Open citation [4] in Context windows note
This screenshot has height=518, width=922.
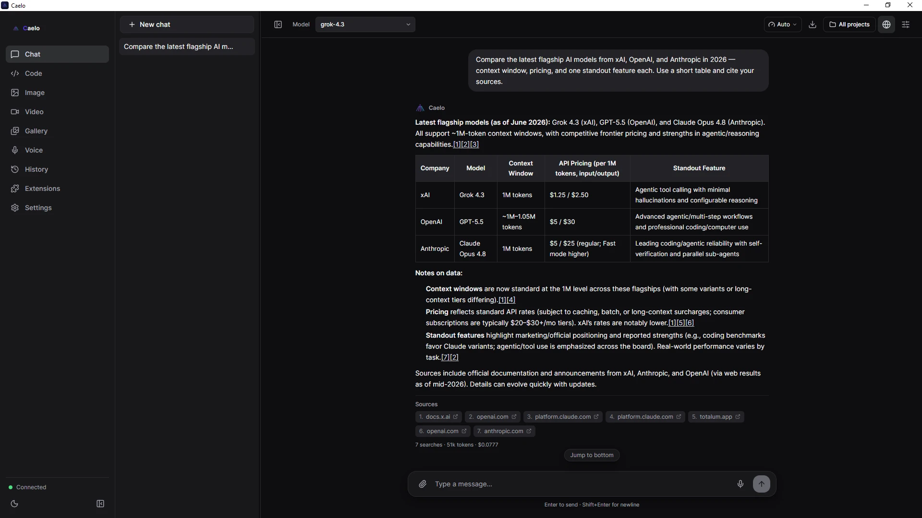(511, 300)
